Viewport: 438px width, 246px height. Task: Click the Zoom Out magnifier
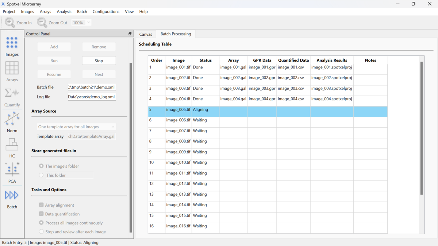point(42,23)
